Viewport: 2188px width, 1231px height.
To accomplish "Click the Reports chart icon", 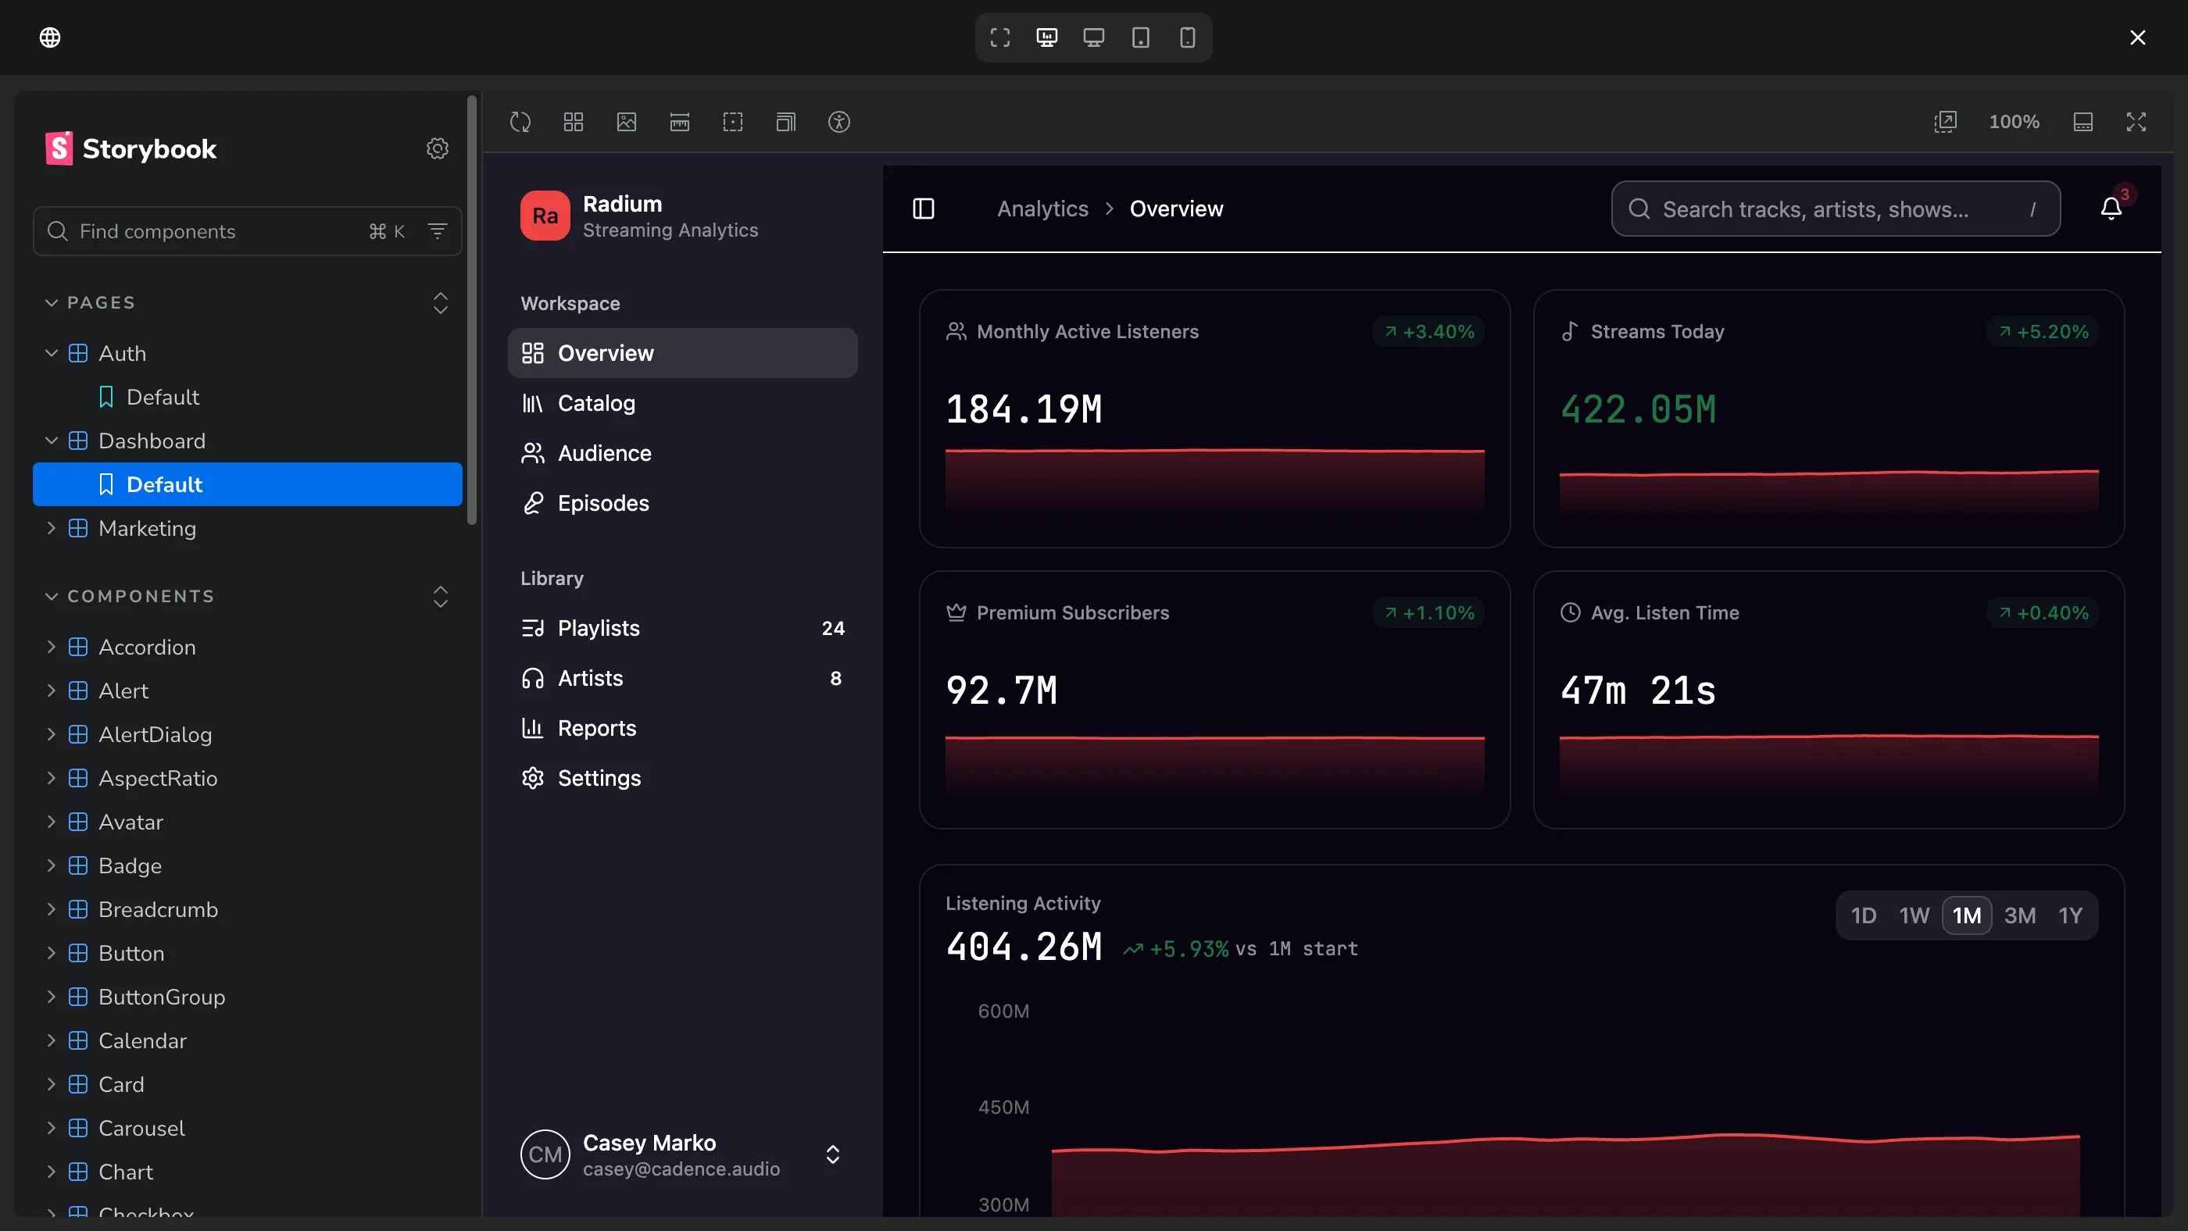I will pos(533,727).
